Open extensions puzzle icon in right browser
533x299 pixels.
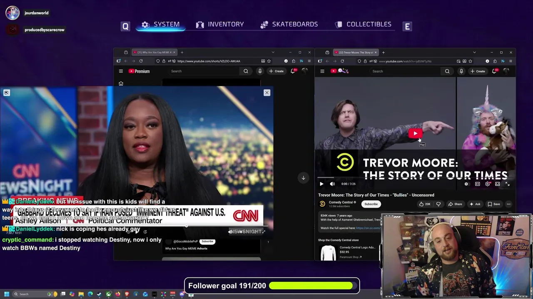(495, 61)
